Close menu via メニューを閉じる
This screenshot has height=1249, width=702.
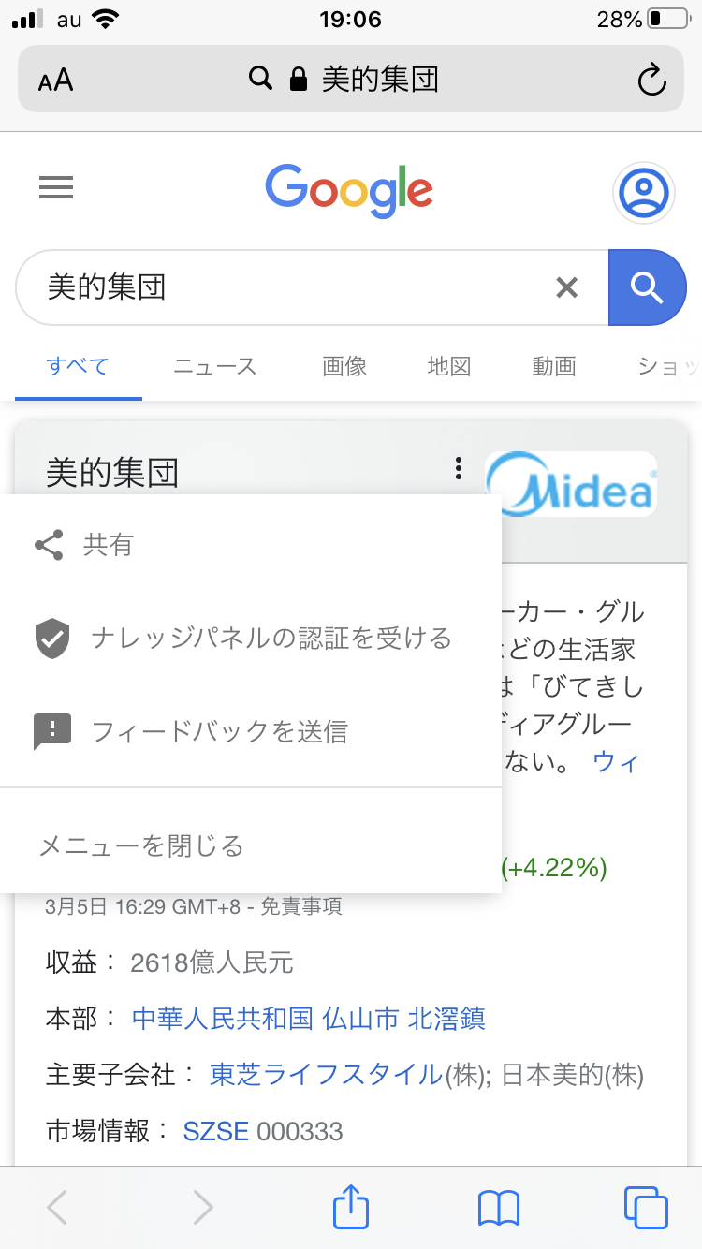tap(141, 846)
